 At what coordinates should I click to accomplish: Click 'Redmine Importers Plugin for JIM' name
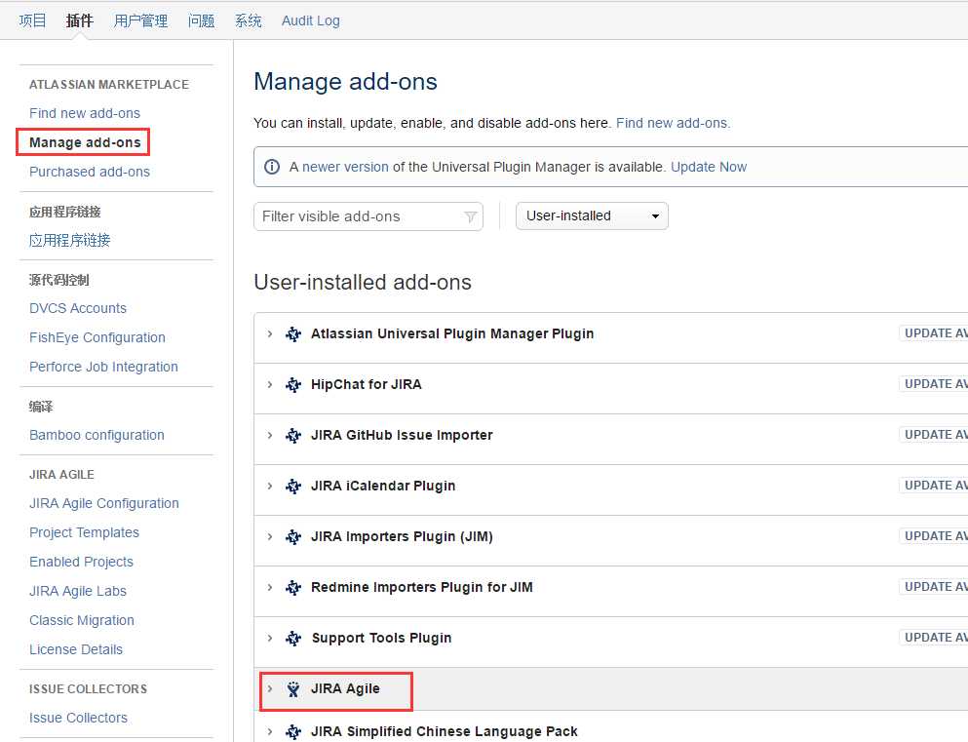(422, 587)
